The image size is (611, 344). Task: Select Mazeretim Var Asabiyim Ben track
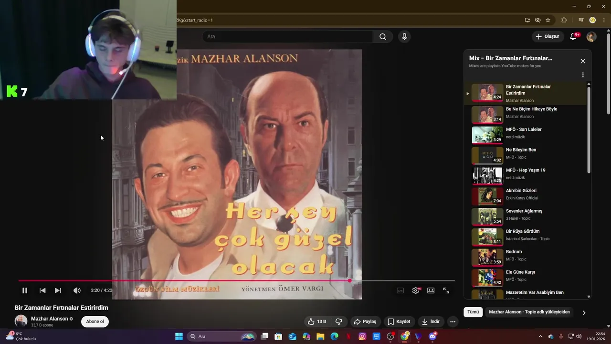tap(525, 294)
